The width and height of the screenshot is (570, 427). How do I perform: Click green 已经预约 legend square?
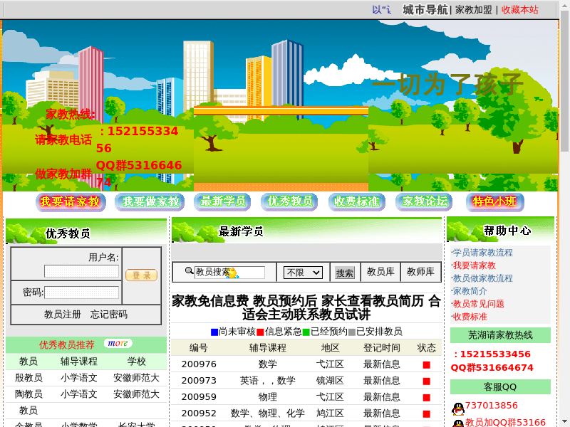pos(306,332)
